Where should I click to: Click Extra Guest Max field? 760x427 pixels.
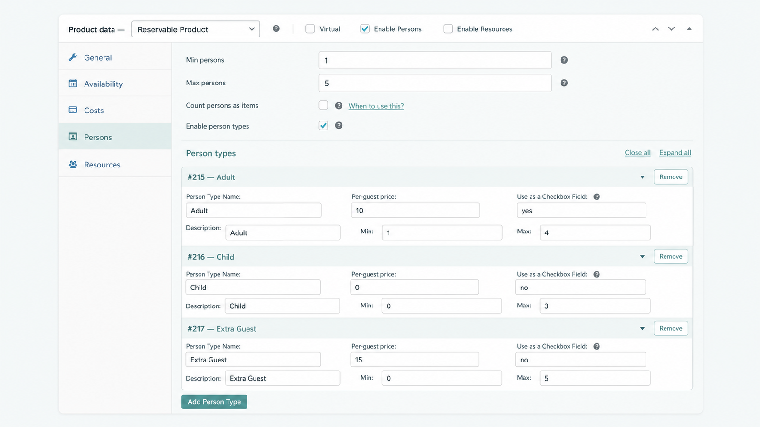pyautogui.click(x=595, y=378)
